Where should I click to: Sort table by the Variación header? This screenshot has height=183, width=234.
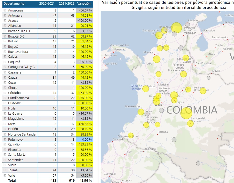pyautogui.click(x=84, y=4)
